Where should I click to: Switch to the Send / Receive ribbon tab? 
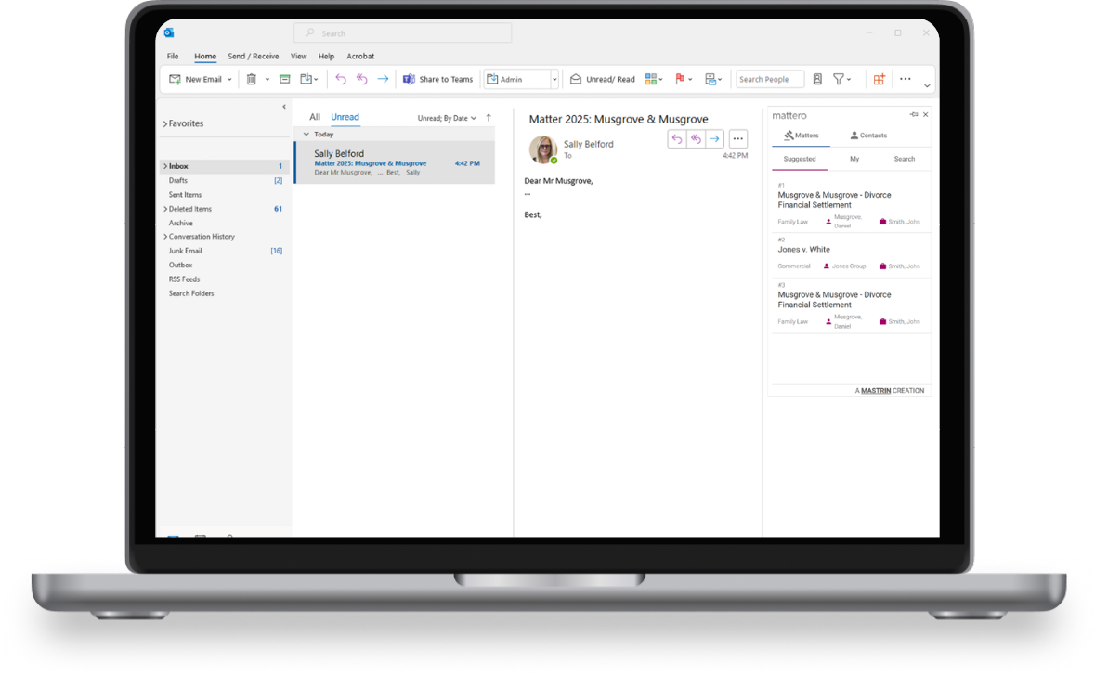pyautogui.click(x=253, y=56)
